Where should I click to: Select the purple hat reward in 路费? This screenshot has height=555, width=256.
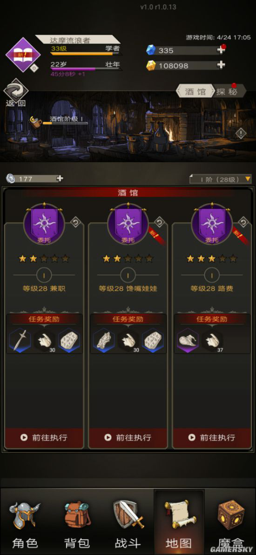[x=188, y=341]
